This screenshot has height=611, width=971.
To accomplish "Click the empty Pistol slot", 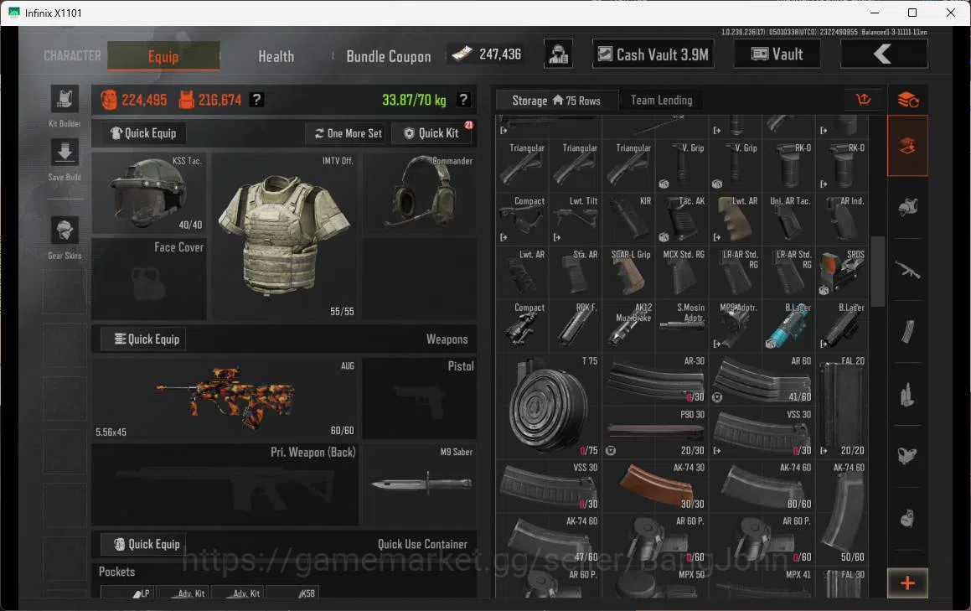I will click(x=419, y=398).
